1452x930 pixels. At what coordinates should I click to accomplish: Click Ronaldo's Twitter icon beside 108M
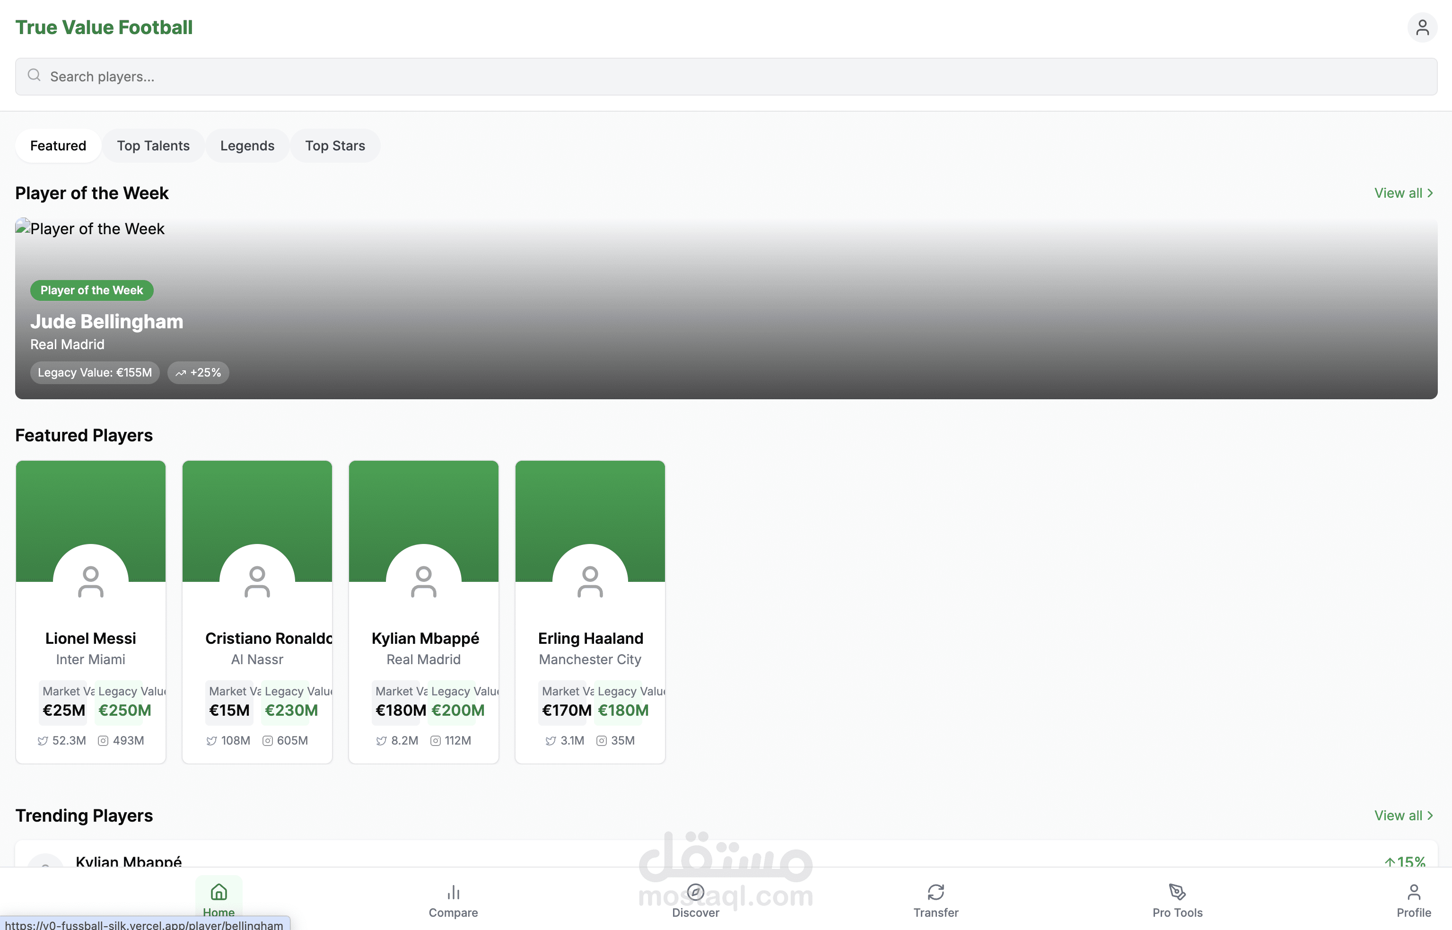click(x=211, y=741)
